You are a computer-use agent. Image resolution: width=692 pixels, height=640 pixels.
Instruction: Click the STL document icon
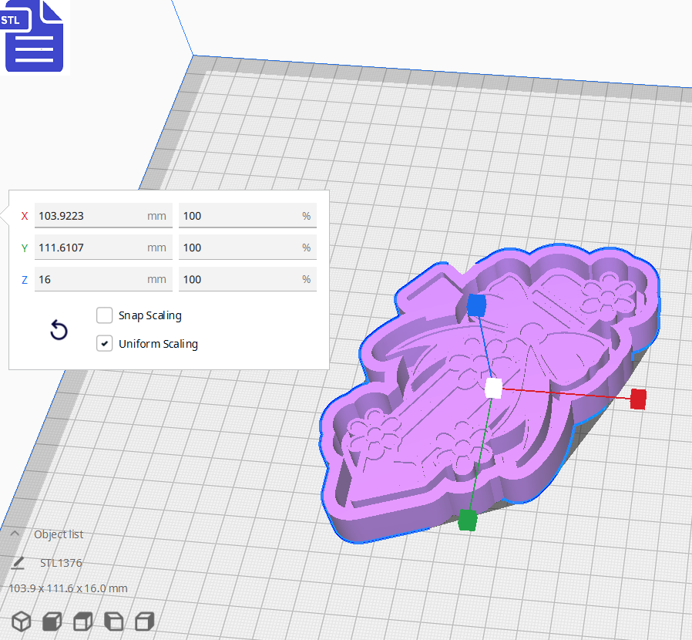34,35
